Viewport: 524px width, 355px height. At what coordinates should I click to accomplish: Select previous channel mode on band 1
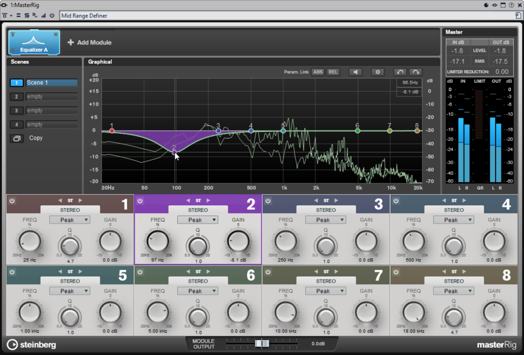(x=60, y=201)
